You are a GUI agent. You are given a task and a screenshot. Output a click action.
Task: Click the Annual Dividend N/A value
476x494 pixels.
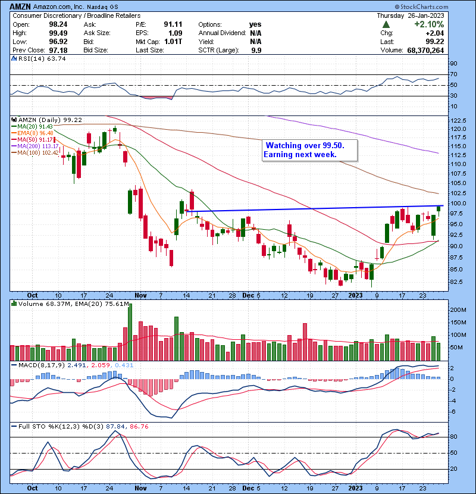(x=255, y=33)
